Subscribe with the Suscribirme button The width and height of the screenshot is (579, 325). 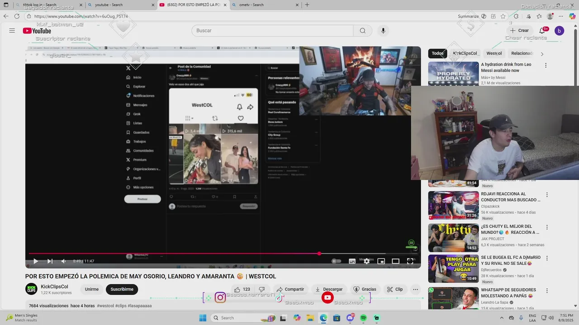(x=122, y=289)
